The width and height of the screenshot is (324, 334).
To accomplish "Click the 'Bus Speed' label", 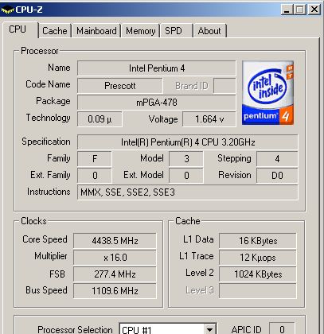I will pos(46,290).
